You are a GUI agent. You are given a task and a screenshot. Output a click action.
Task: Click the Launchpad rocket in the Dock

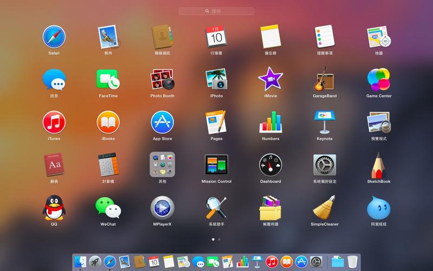[x=95, y=262]
